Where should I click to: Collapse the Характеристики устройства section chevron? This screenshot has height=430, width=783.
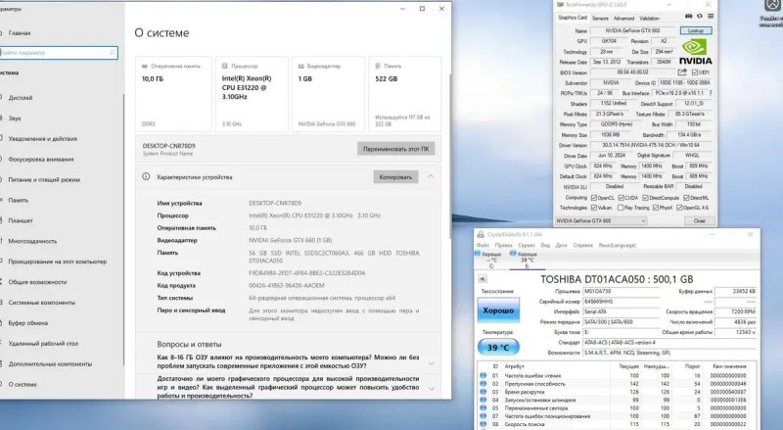pos(431,176)
